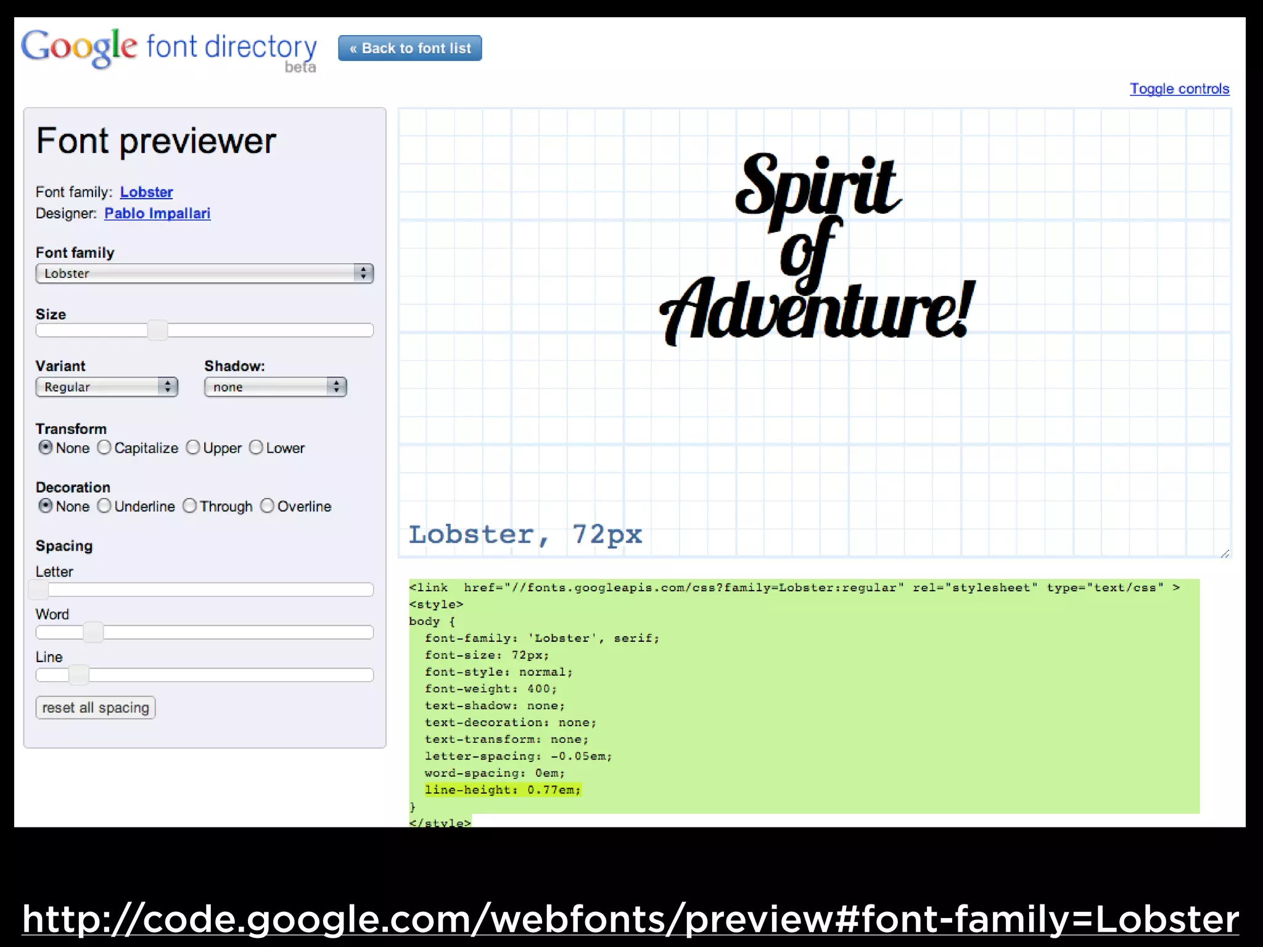Click the Font previewer heading
This screenshot has height=947, width=1263.
pyautogui.click(x=156, y=141)
